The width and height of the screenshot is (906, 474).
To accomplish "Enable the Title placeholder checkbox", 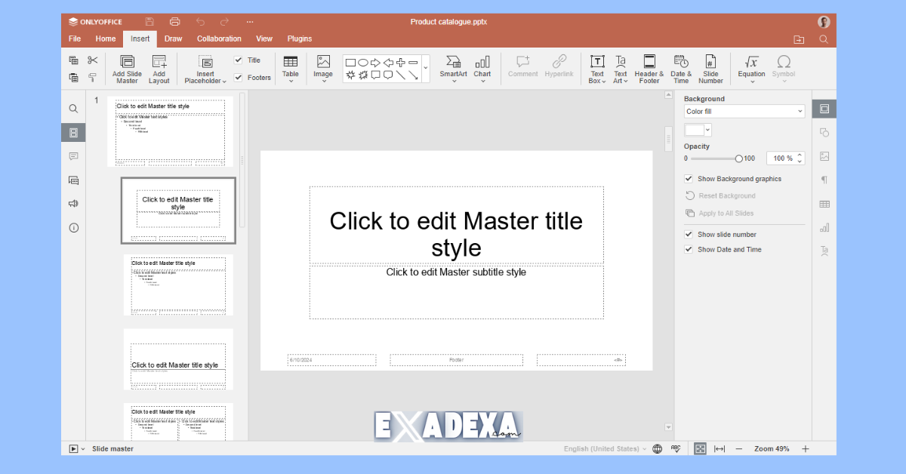I will pos(239,60).
